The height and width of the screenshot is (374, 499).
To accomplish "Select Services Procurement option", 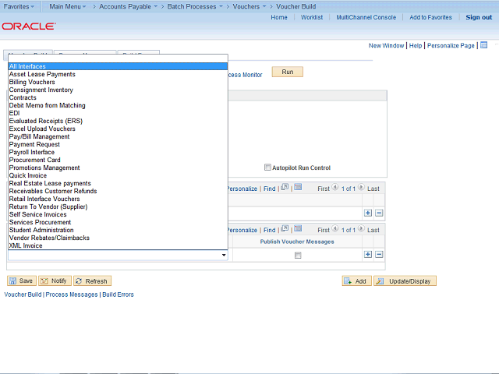I will 118,222.
